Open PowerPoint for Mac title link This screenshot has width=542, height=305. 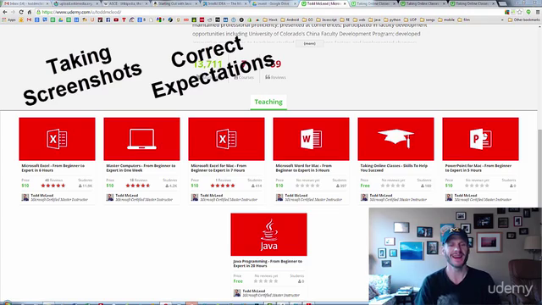(x=478, y=168)
